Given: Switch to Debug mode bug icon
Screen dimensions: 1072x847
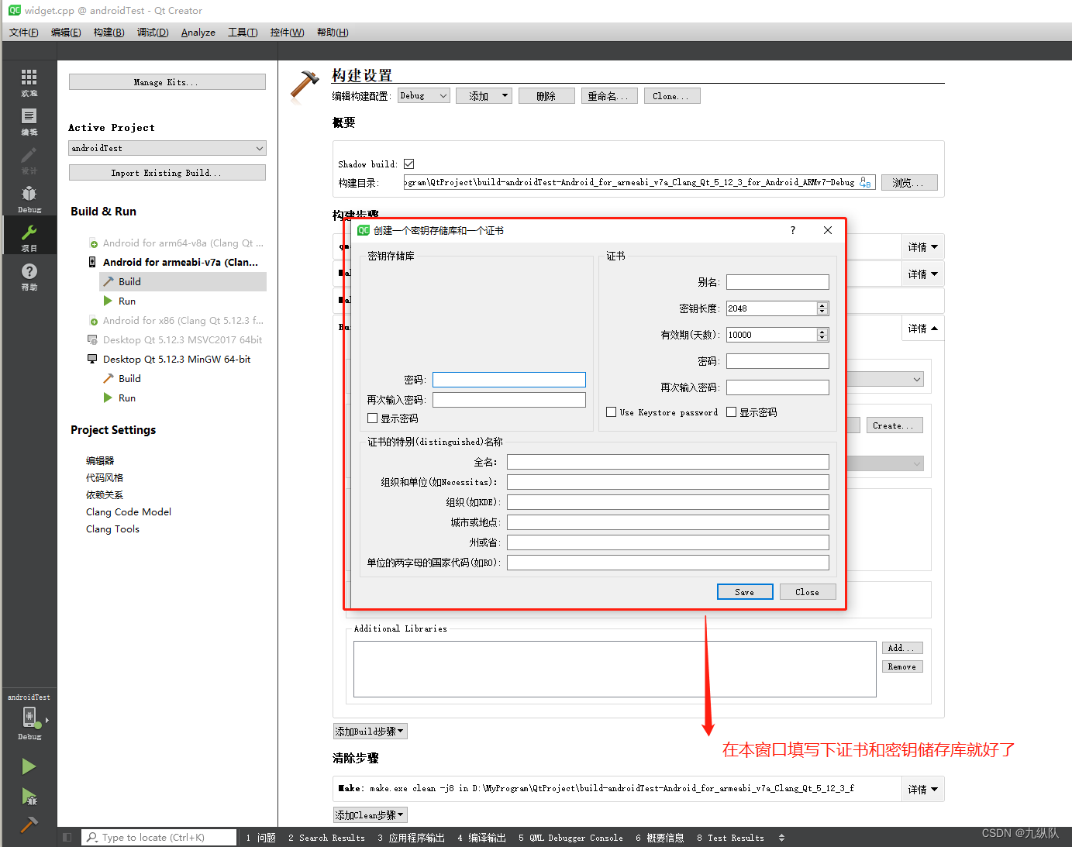Looking at the screenshot, I should point(29,198).
